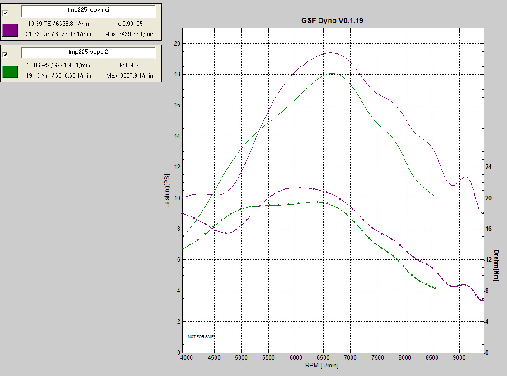This screenshot has height=376, width=507.
Task: Edit the fmp225 leovinci name field
Action: pyautogui.click(x=88, y=11)
